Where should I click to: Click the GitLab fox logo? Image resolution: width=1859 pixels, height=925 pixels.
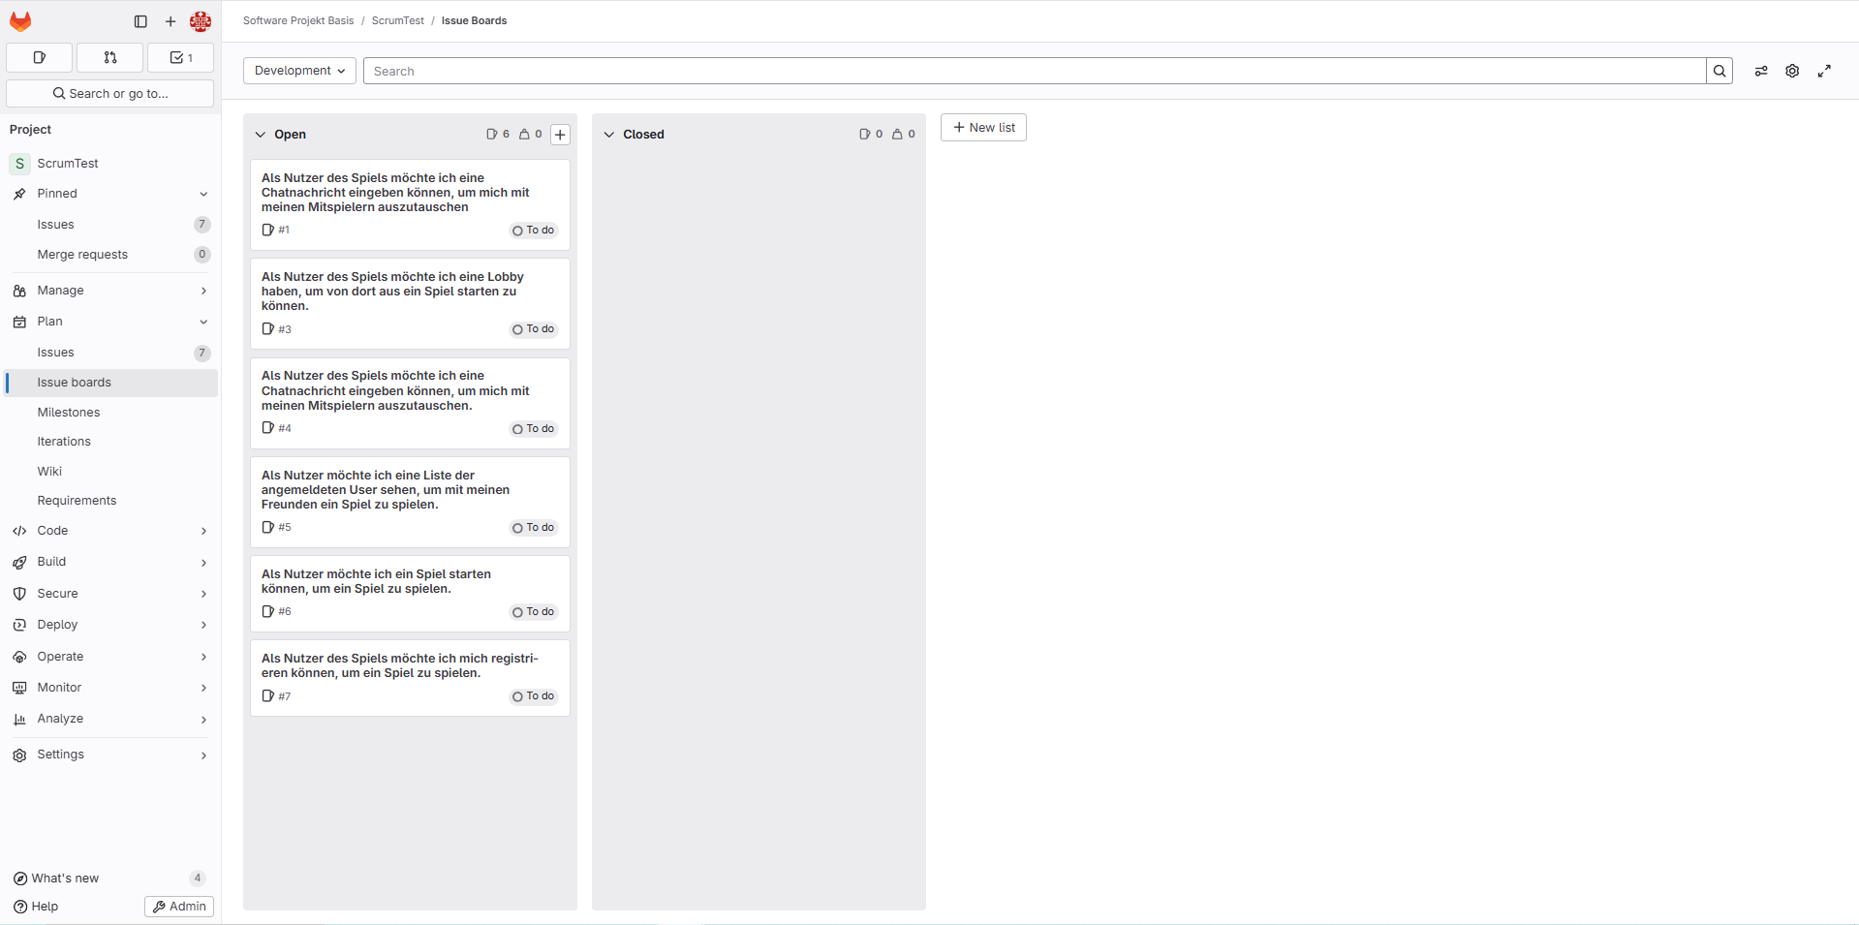[20, 21]
